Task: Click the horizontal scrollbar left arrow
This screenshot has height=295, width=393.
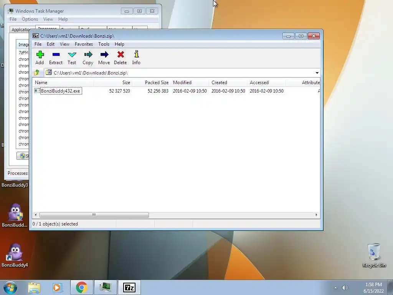Action: (x=36, y=215)
